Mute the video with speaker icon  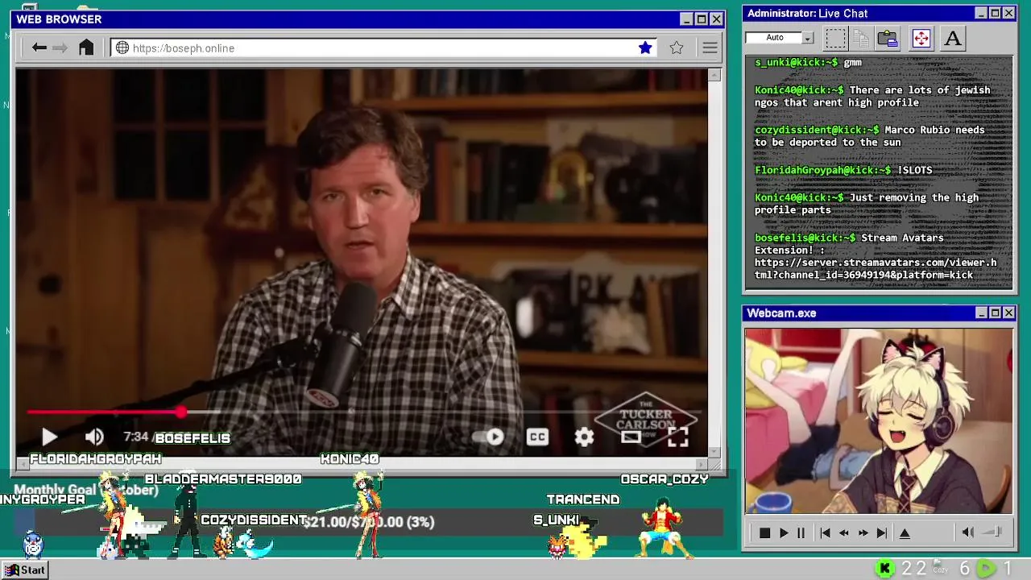click(94, 437)
